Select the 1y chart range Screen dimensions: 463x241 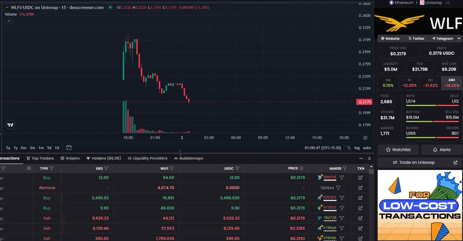[16, 148]
